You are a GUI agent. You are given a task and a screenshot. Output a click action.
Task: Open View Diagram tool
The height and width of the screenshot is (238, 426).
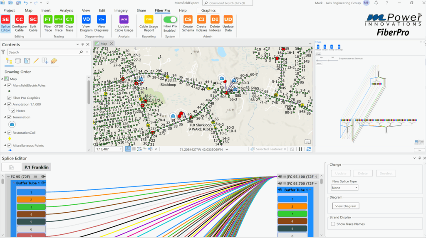pos(86,24)
